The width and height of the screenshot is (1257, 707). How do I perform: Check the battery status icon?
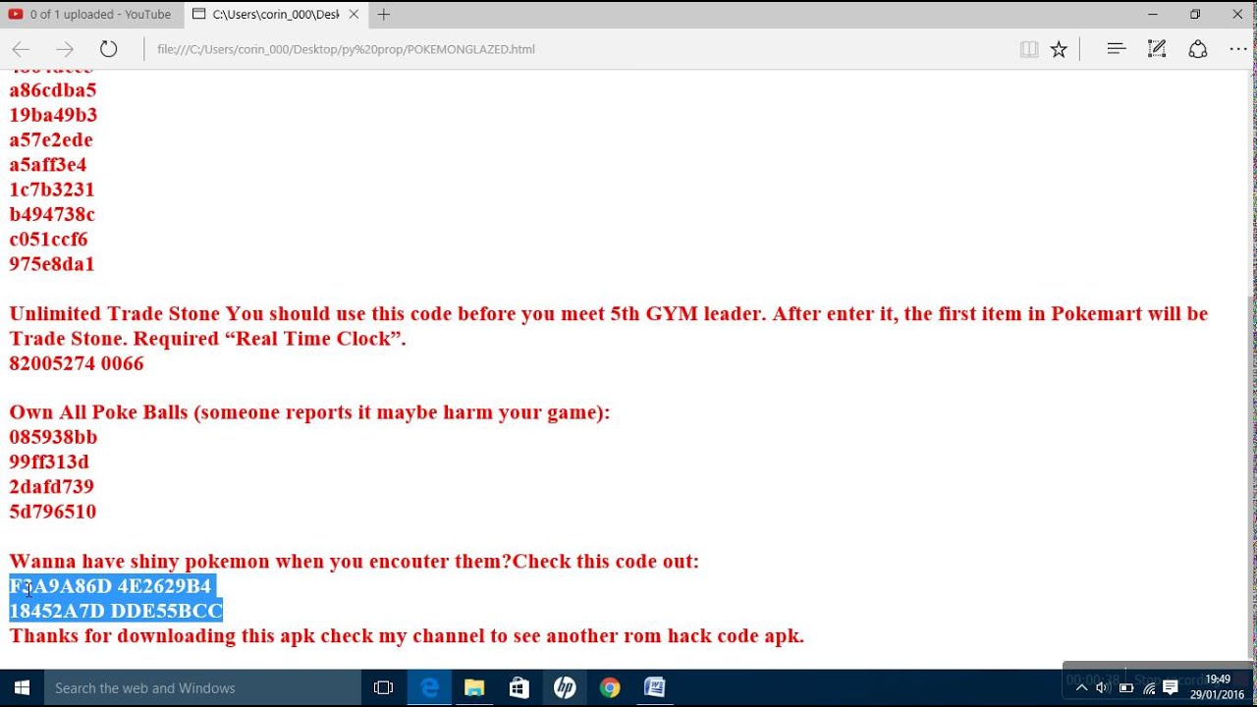[x=1126, y=687]
